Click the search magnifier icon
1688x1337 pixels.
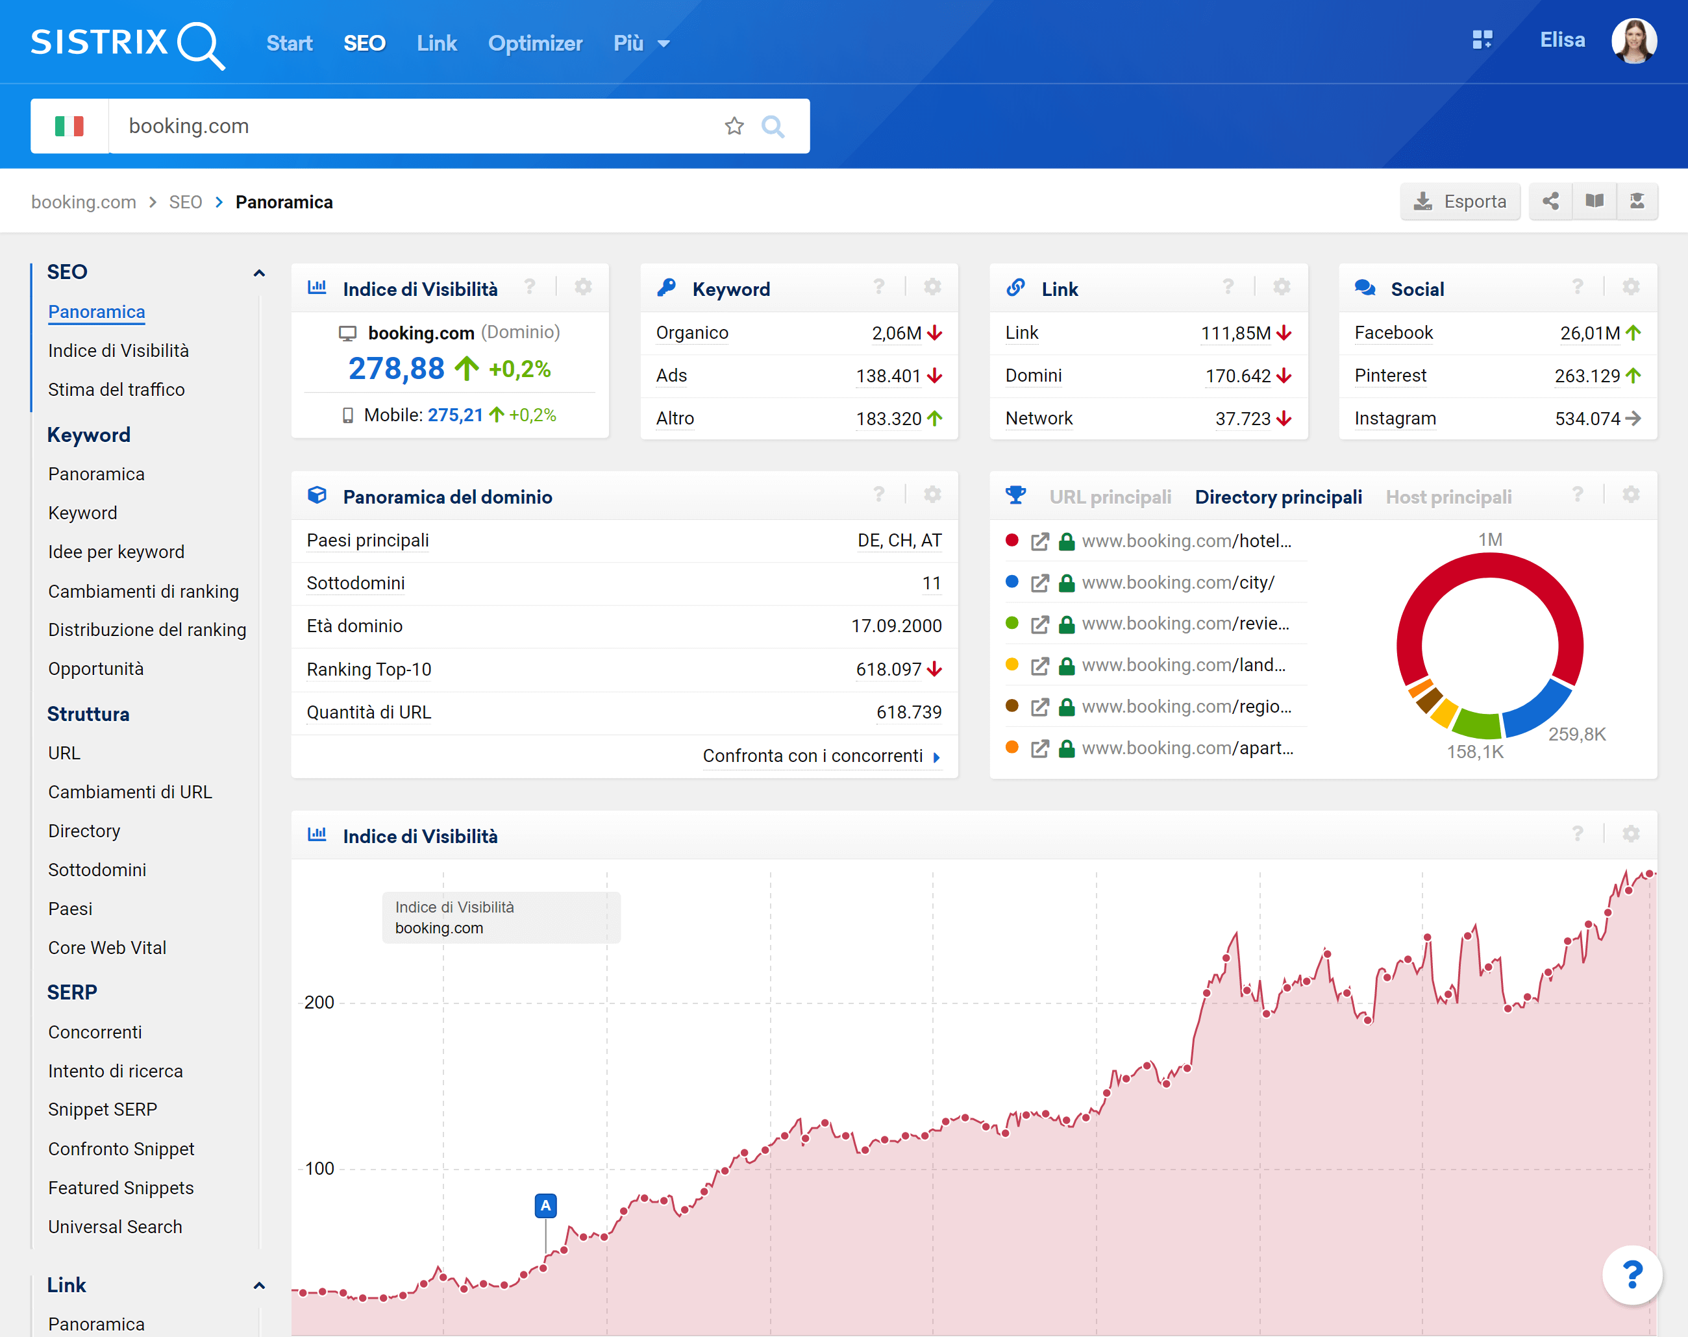pyautogui.click(x=773, y=126)
